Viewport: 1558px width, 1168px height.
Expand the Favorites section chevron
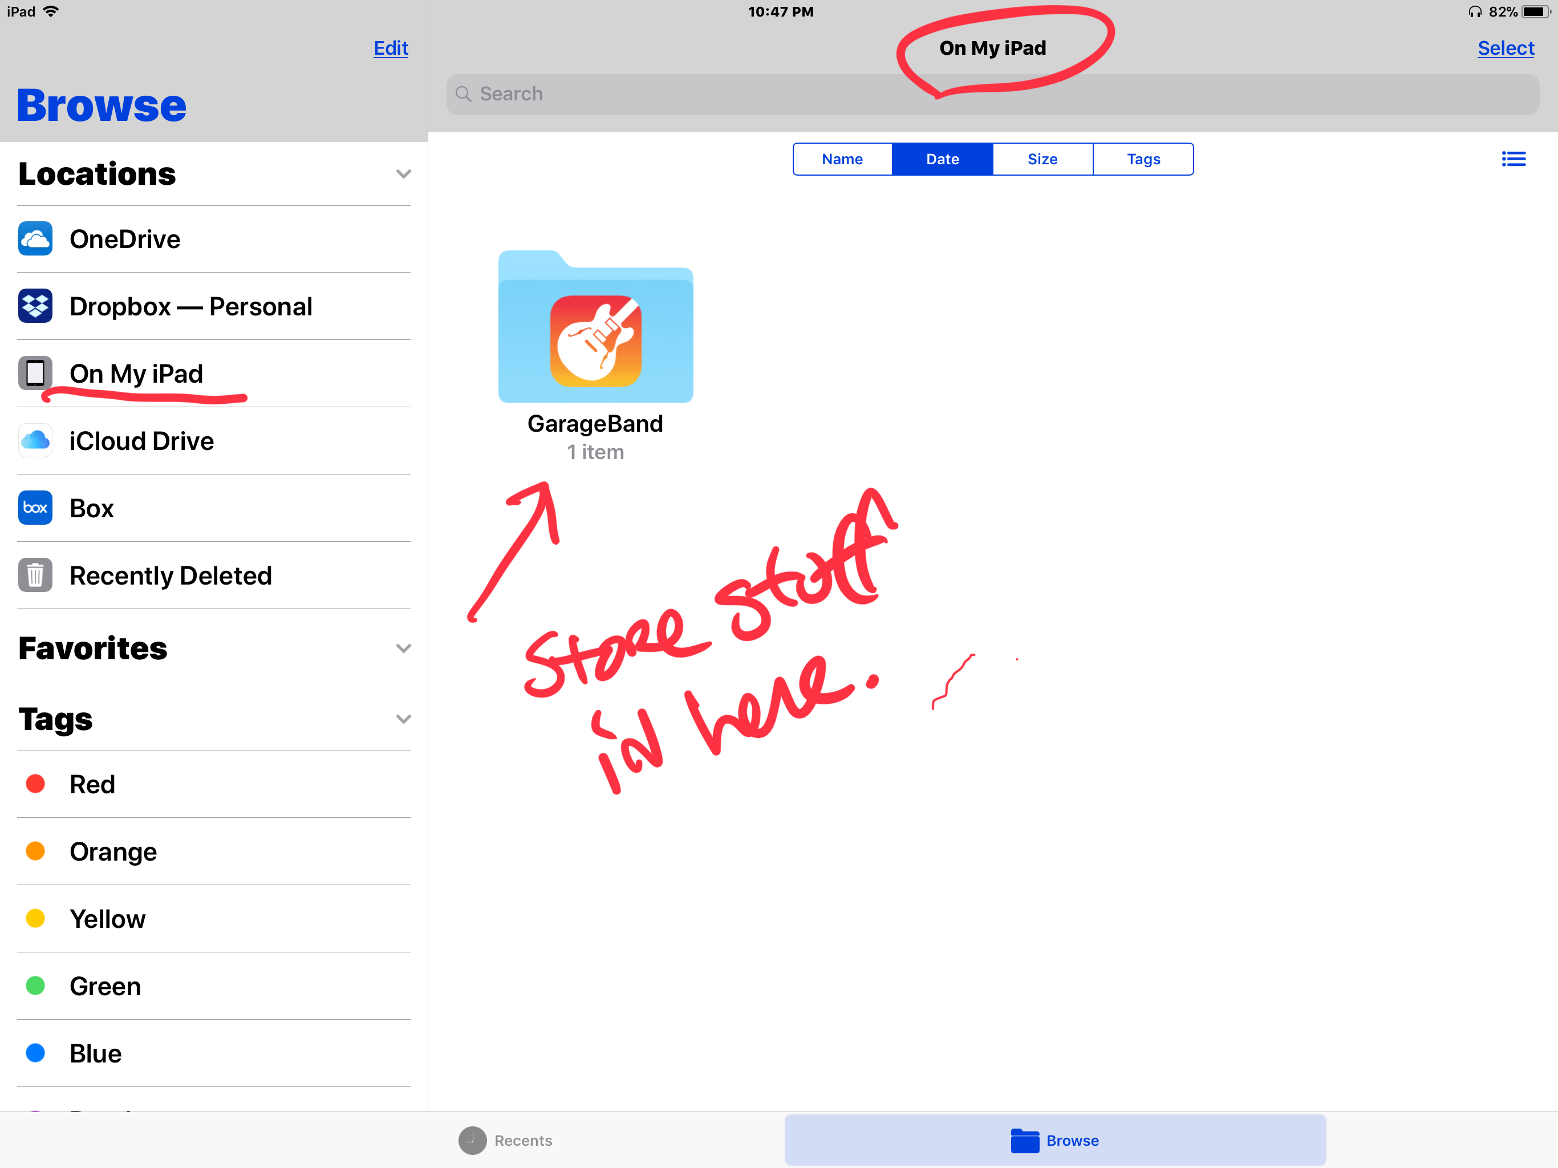403,648
